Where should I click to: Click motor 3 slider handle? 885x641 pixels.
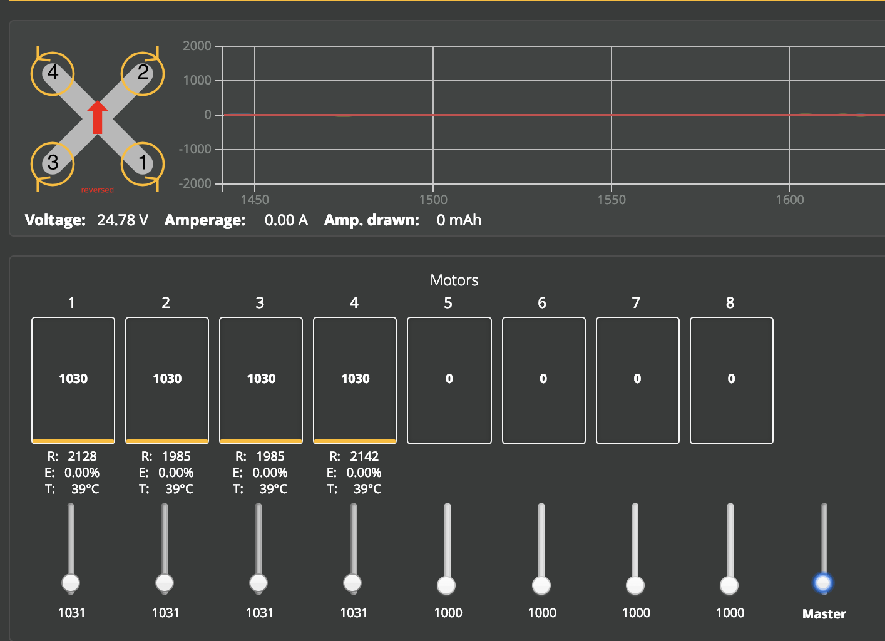(x=258, y=583)
